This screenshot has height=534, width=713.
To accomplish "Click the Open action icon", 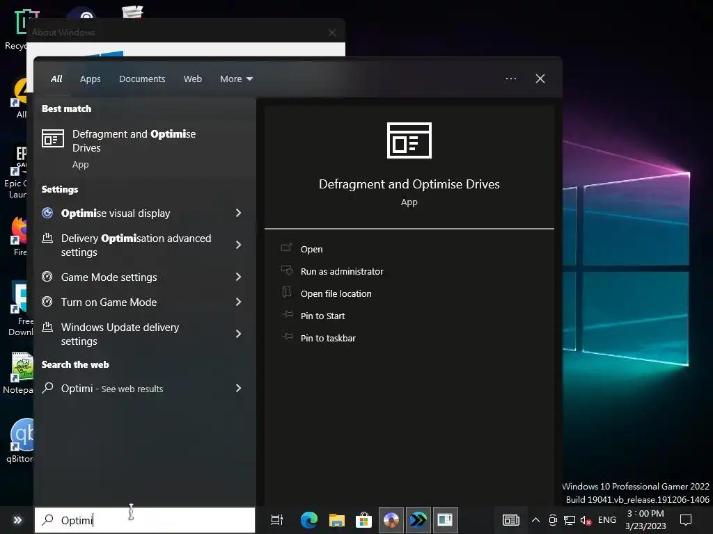I will pyautogui.click(x=286, y=248).
